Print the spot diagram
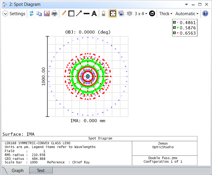The width and height of the screenshot is (212, 175). [x=54, y=14]
